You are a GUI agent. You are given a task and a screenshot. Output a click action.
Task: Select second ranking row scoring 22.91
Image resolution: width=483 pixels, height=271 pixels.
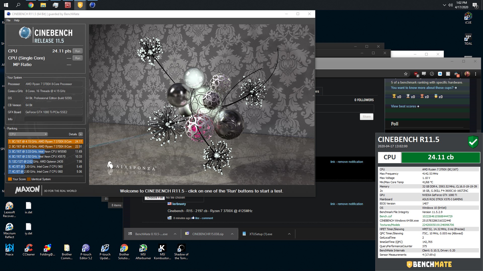point(46,147)
